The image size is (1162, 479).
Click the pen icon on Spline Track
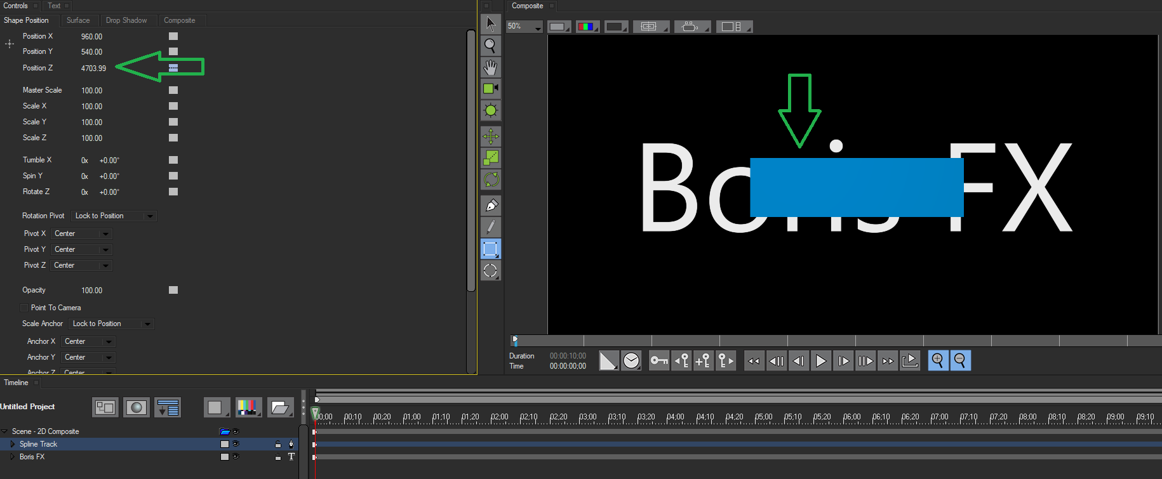(x=291, y=444)
